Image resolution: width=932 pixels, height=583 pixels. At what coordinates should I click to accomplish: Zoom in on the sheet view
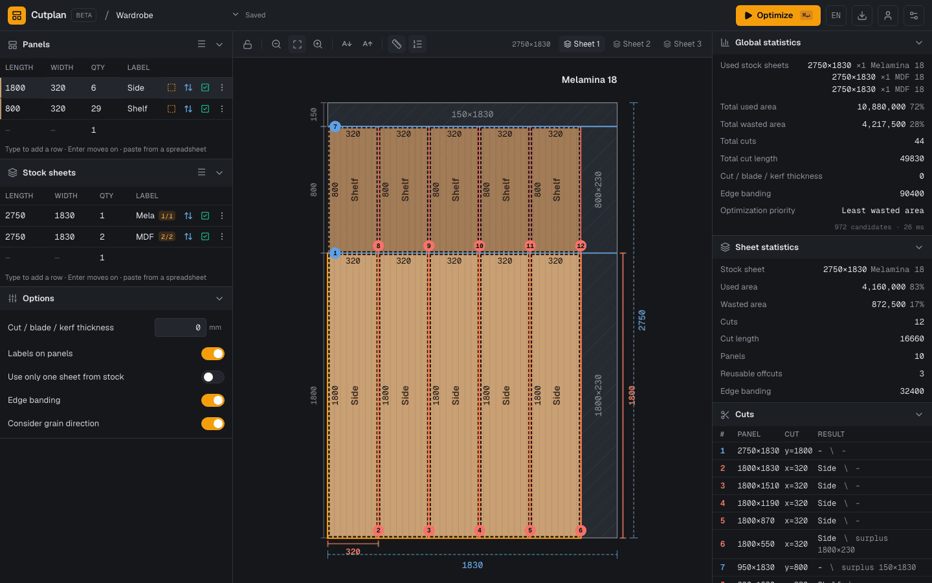coord(318,44)
